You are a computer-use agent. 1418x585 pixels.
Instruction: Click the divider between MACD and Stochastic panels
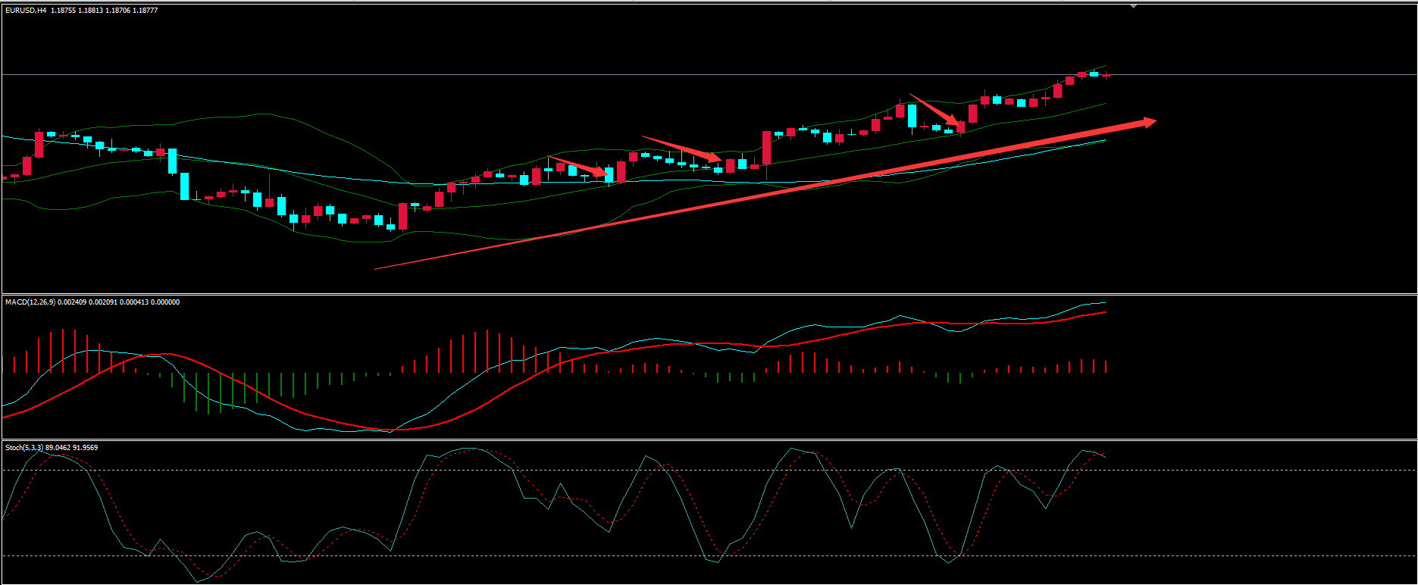click(x=709, y=440)
